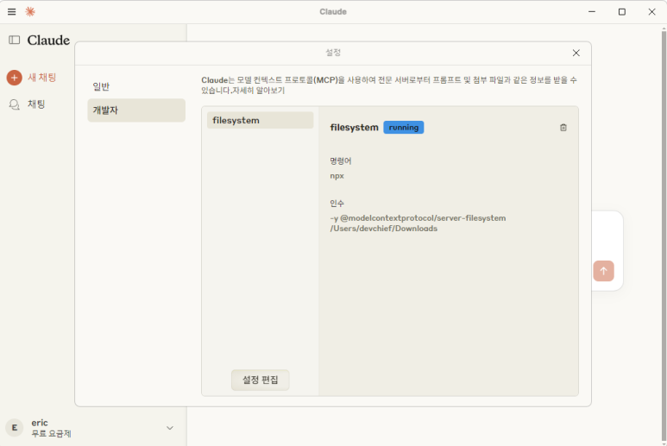The image size is (667, 446).
Task: Start a 새 채팅
Action: [41, 78]
